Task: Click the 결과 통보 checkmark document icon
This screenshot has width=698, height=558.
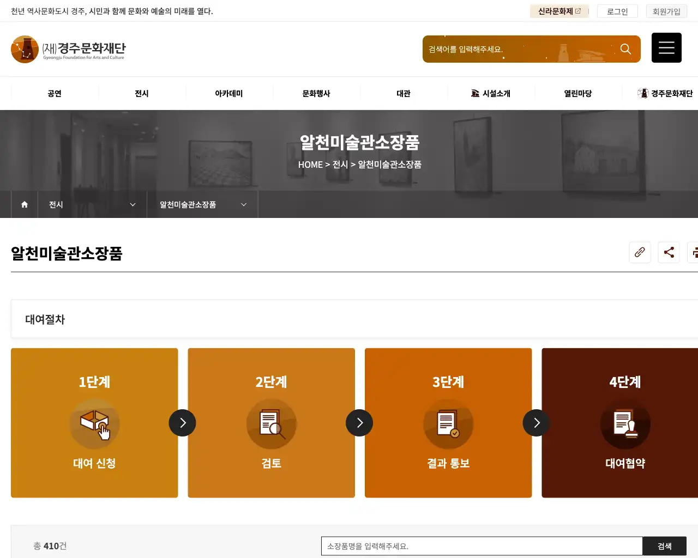Action: pos(448,423)
